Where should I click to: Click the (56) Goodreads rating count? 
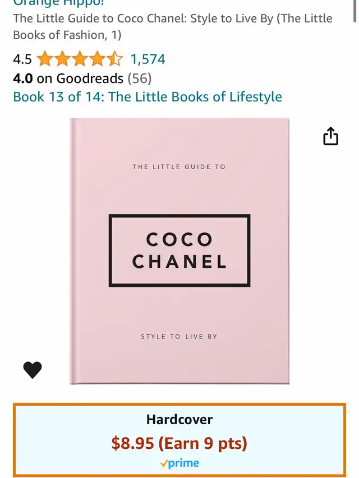[x=140, y=78]
